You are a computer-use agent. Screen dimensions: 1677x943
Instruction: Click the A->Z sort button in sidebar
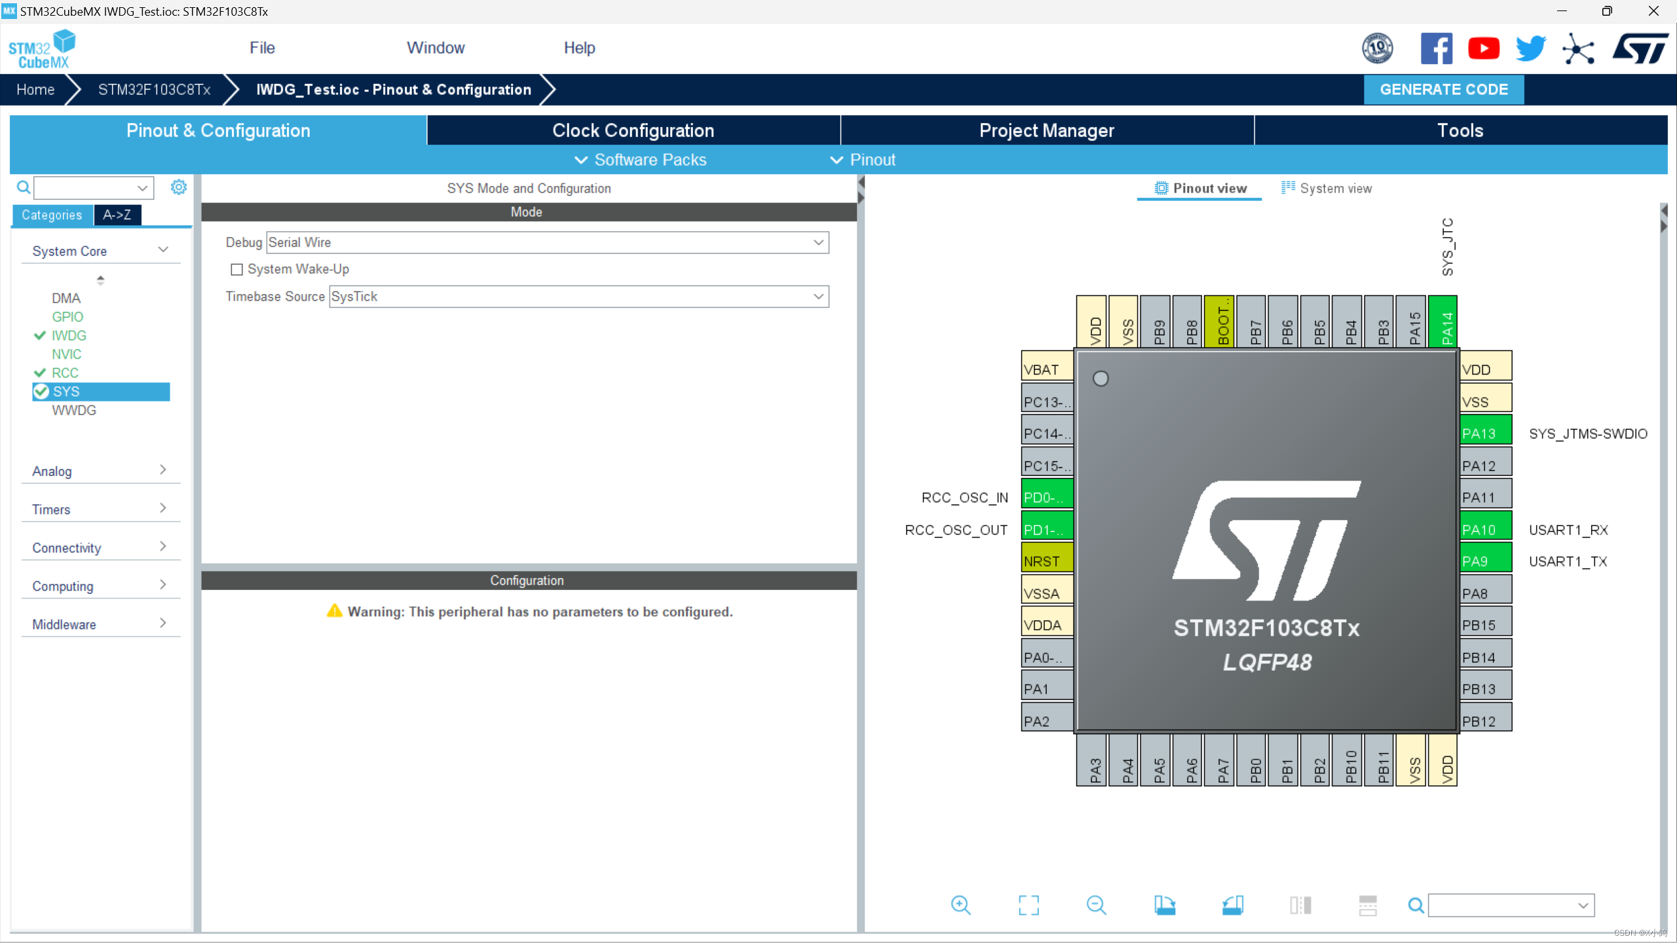coord(117,215)
